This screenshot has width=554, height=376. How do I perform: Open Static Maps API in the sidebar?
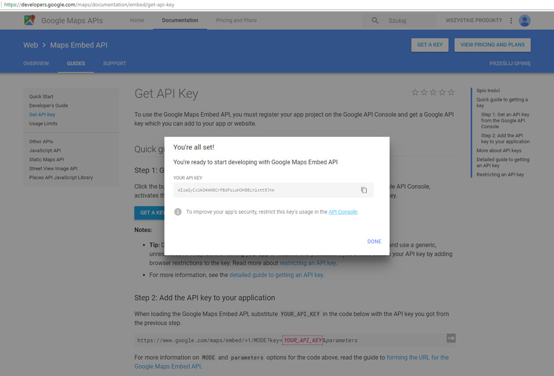[x=46, y=160]
